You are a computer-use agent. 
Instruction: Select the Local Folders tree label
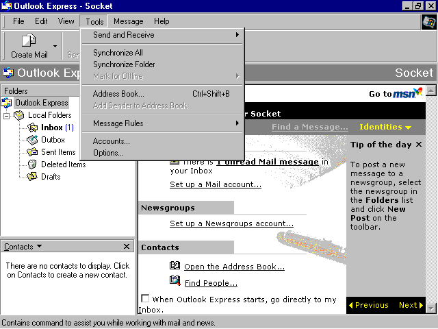click(50, 115)
